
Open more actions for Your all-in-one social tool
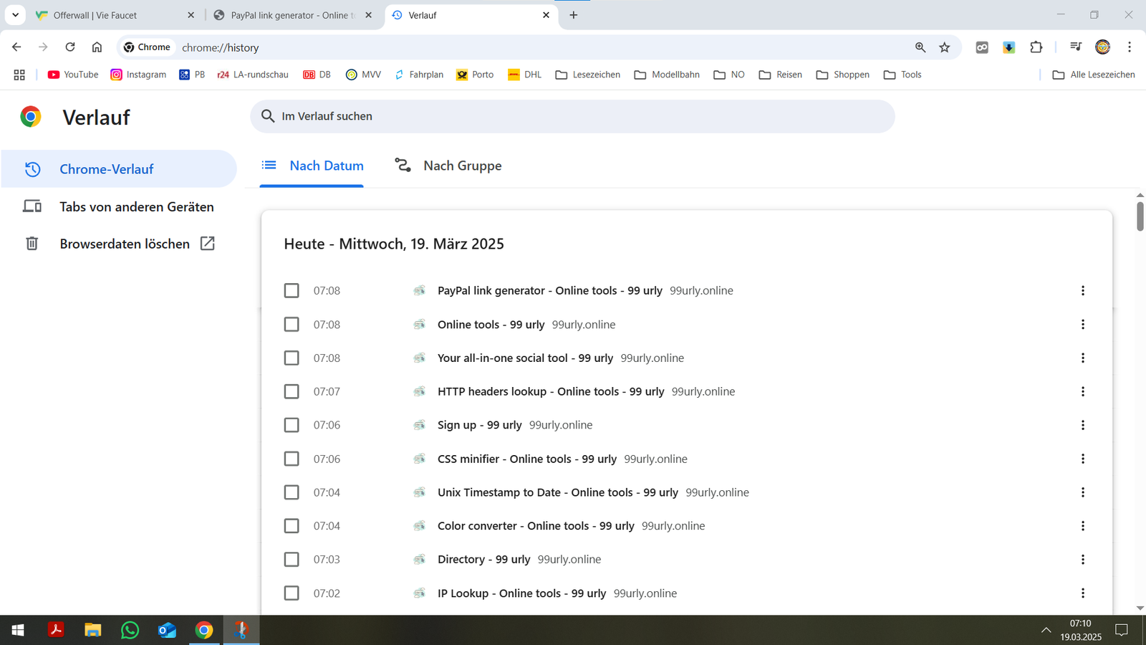click(x=1083, y=358)
